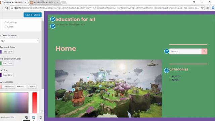
Task: View site information icon in address bar
Action: 12,8
